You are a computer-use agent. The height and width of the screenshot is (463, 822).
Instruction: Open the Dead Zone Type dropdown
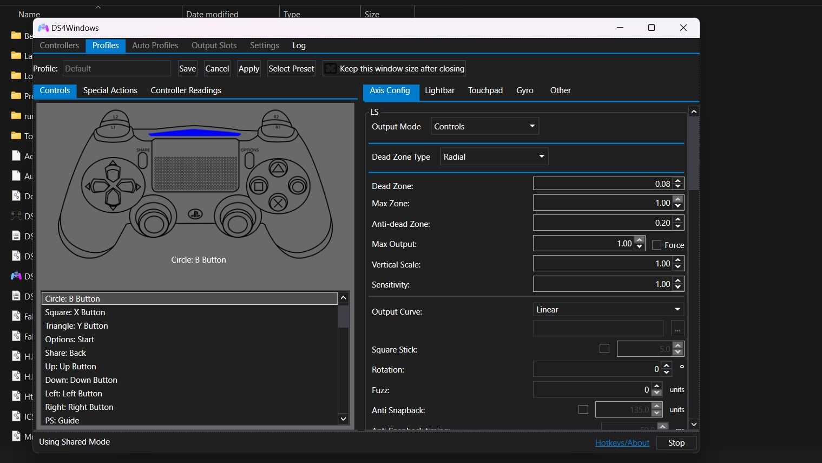(494, 156)
